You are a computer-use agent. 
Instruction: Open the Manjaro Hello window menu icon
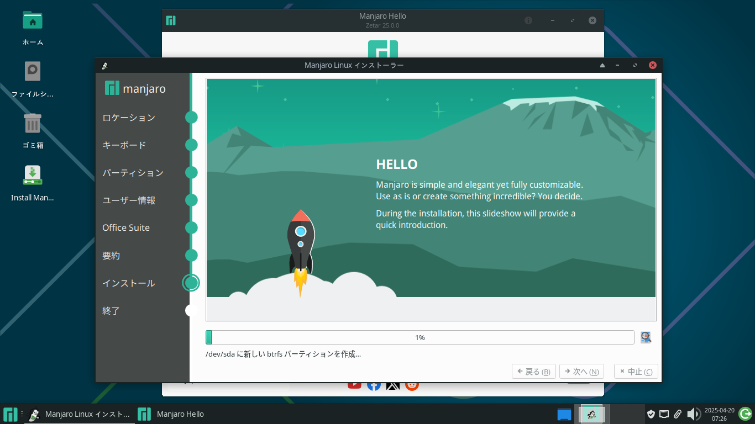click(171, 20)
